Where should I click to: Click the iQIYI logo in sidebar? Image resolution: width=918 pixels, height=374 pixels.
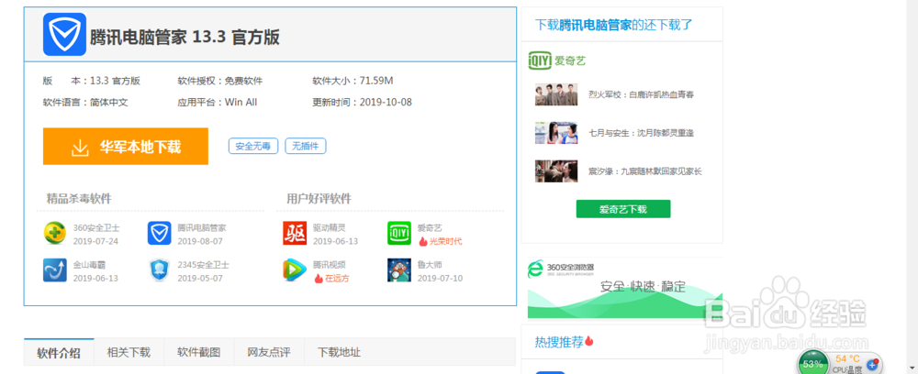tap(540, 60)
